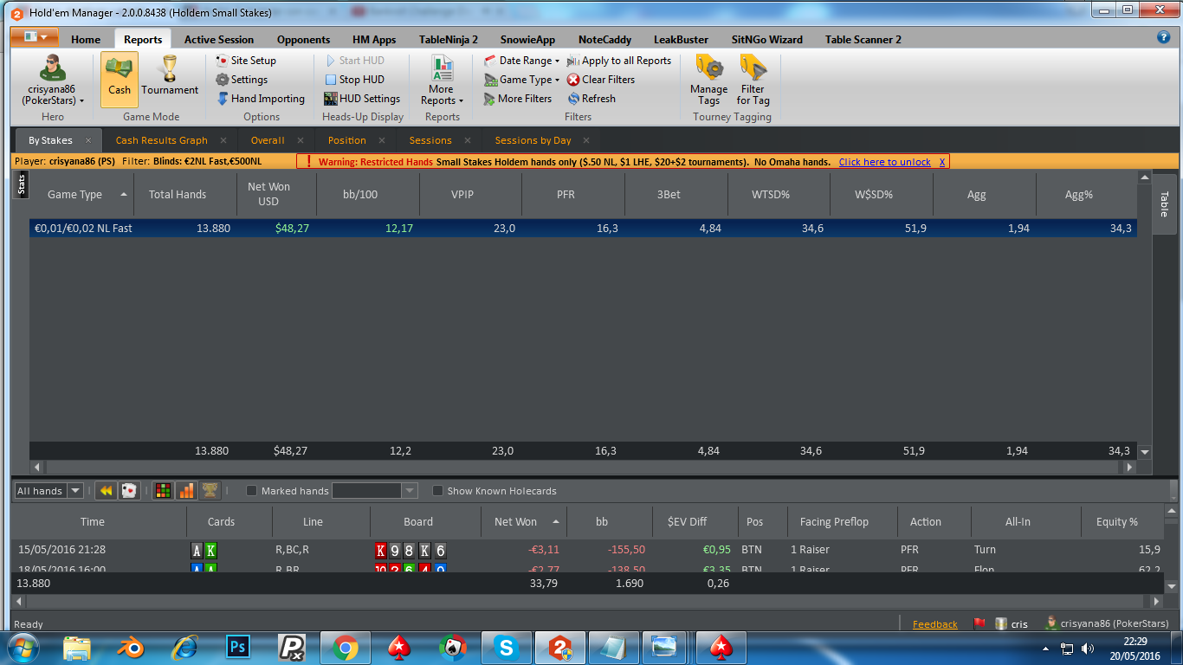Expand the vertical Table side panel
Image resolution: width=1183 pixels, height=665 pixels.
coord(1163,203)
